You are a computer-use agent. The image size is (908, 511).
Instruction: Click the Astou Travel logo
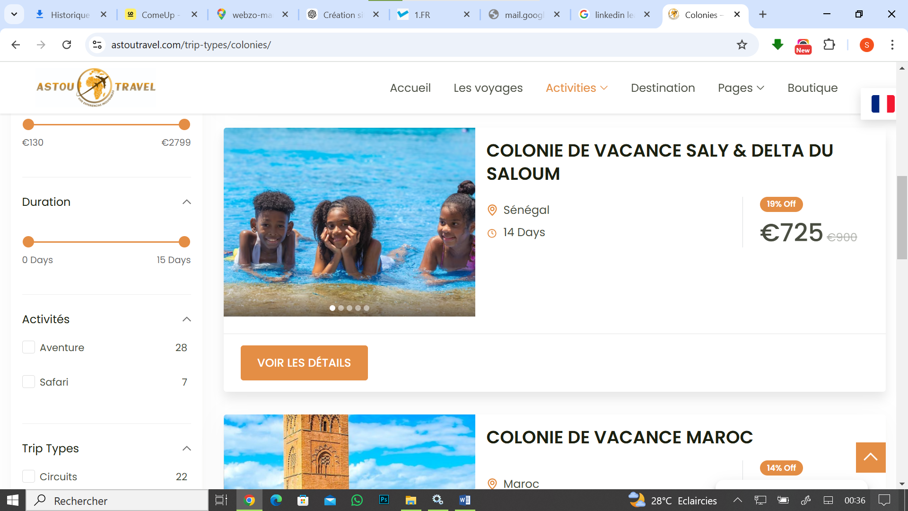click(96, 87)
